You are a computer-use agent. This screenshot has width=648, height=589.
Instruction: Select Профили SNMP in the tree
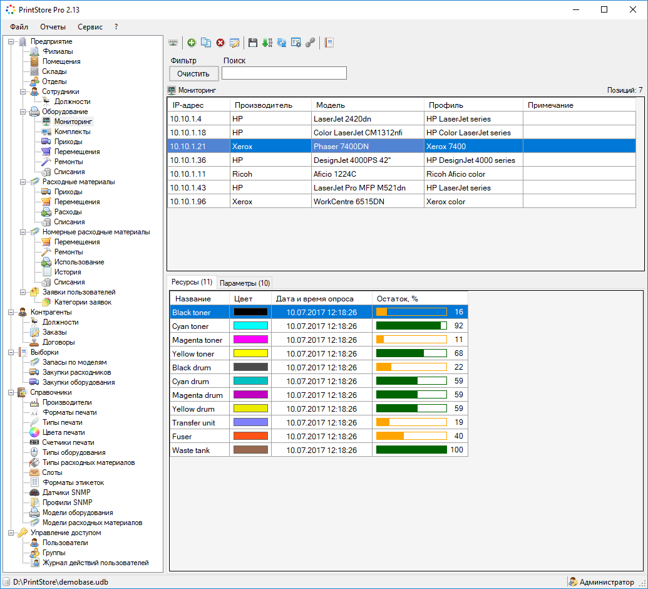pyautogui.click(x=67, y=503)
